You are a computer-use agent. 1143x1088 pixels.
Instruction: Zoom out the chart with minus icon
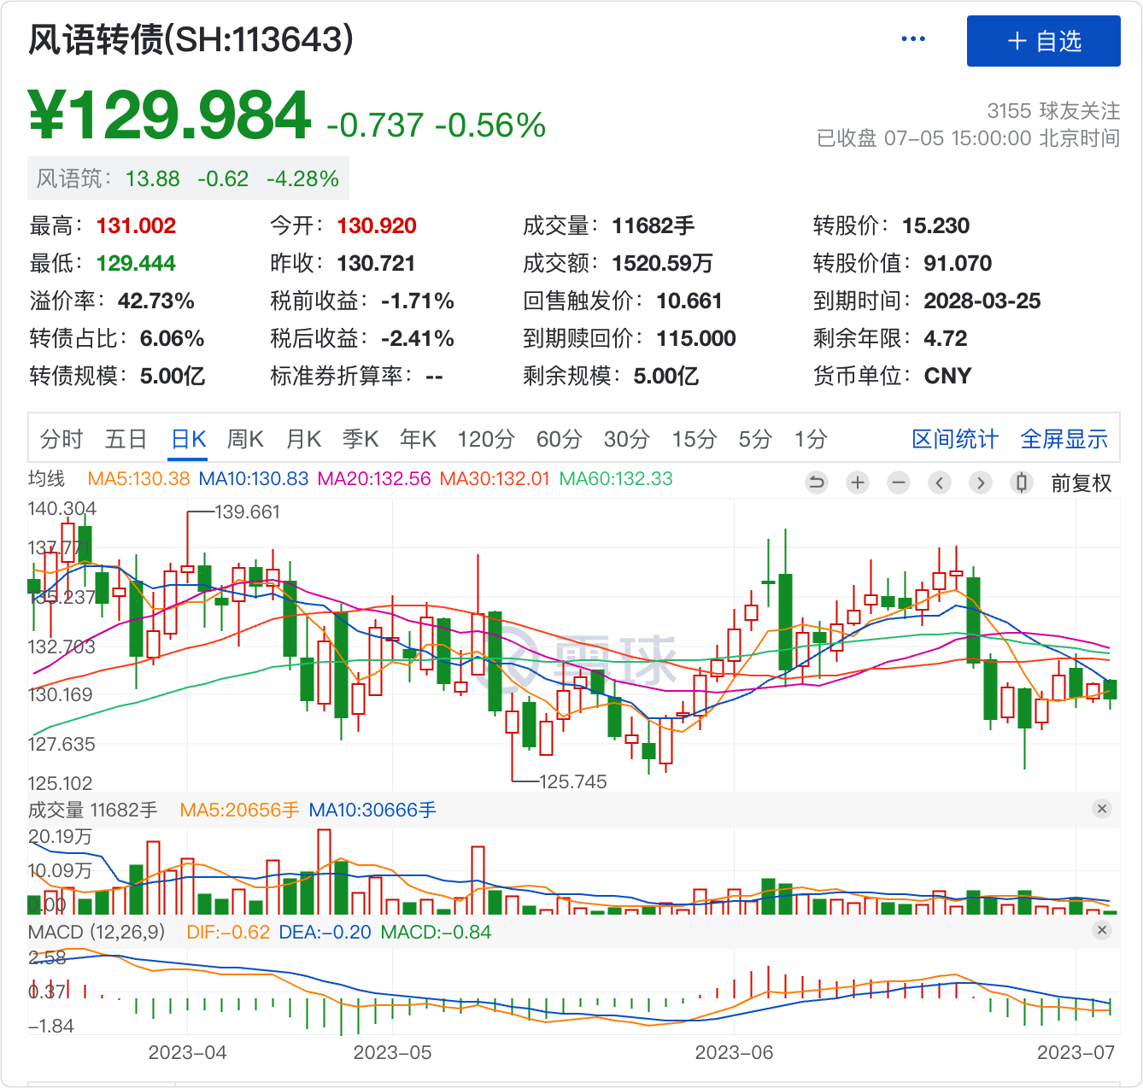coord(899,483)
